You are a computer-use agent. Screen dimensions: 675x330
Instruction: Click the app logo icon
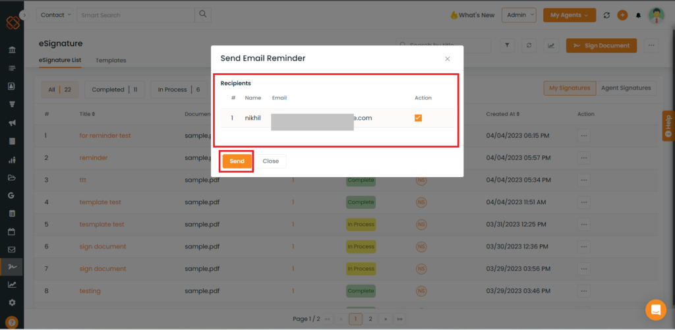click(x=13, y=22)
